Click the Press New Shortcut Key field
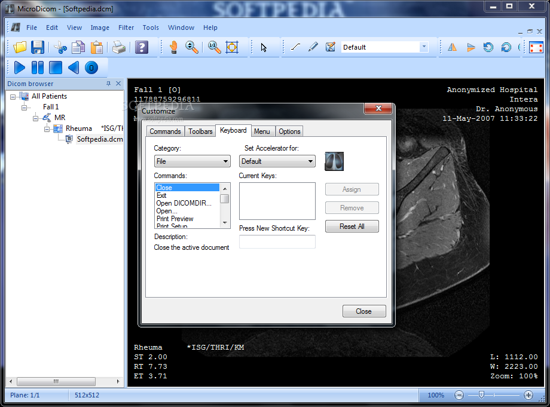550x407 pixels. 277,241
